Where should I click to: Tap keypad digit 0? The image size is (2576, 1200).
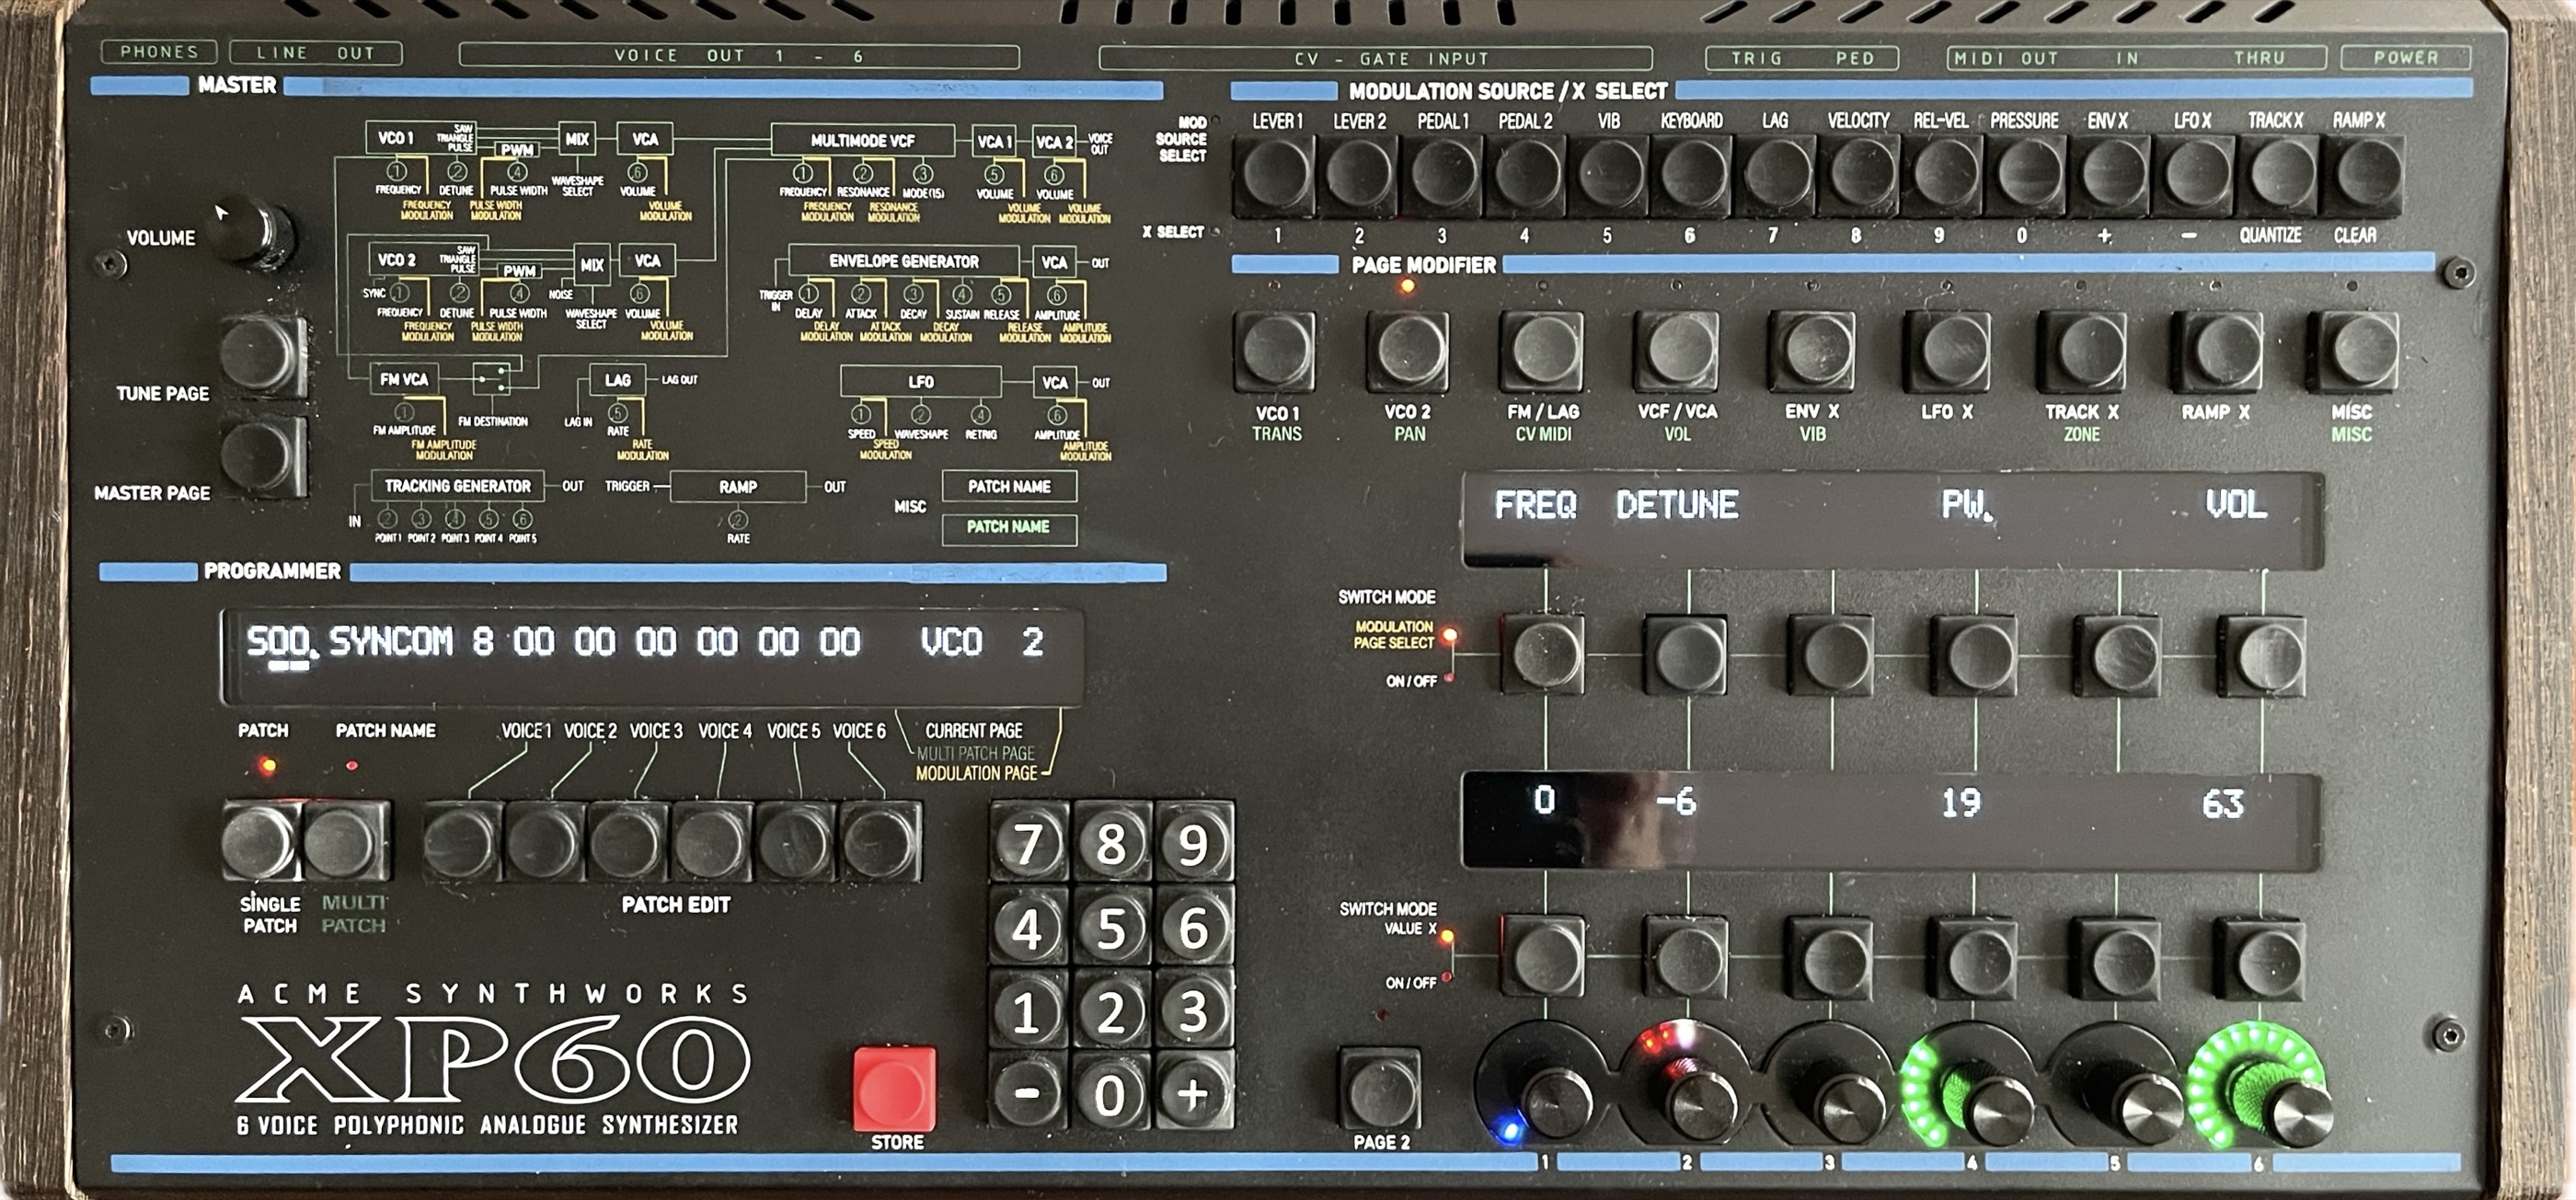click(x=1111, y=1093)
